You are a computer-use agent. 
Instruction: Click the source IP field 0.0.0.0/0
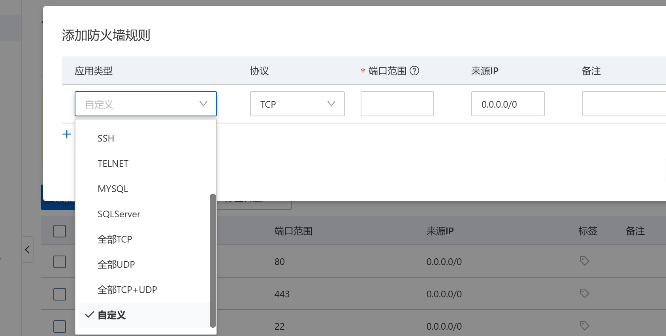tap(508, 104)
